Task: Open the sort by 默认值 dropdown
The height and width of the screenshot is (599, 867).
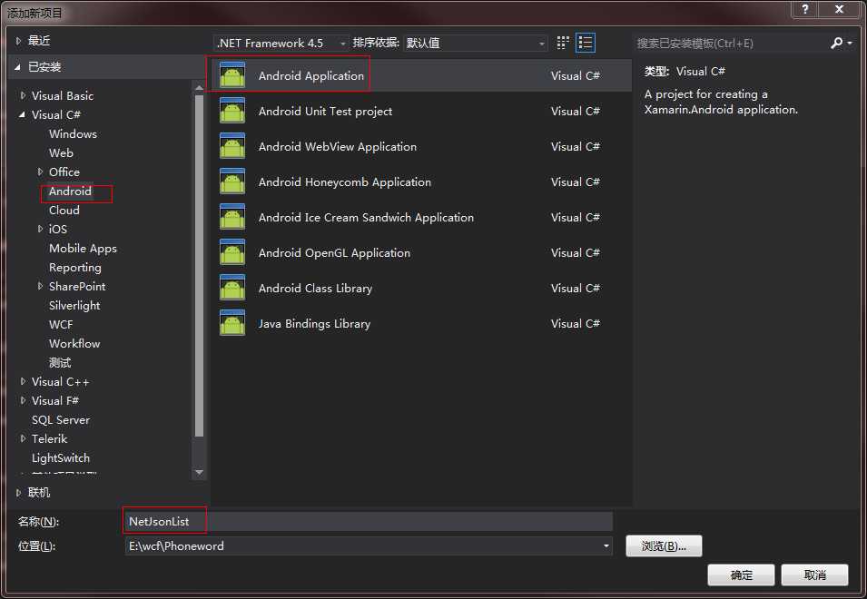Action: (x=475, y=43)
